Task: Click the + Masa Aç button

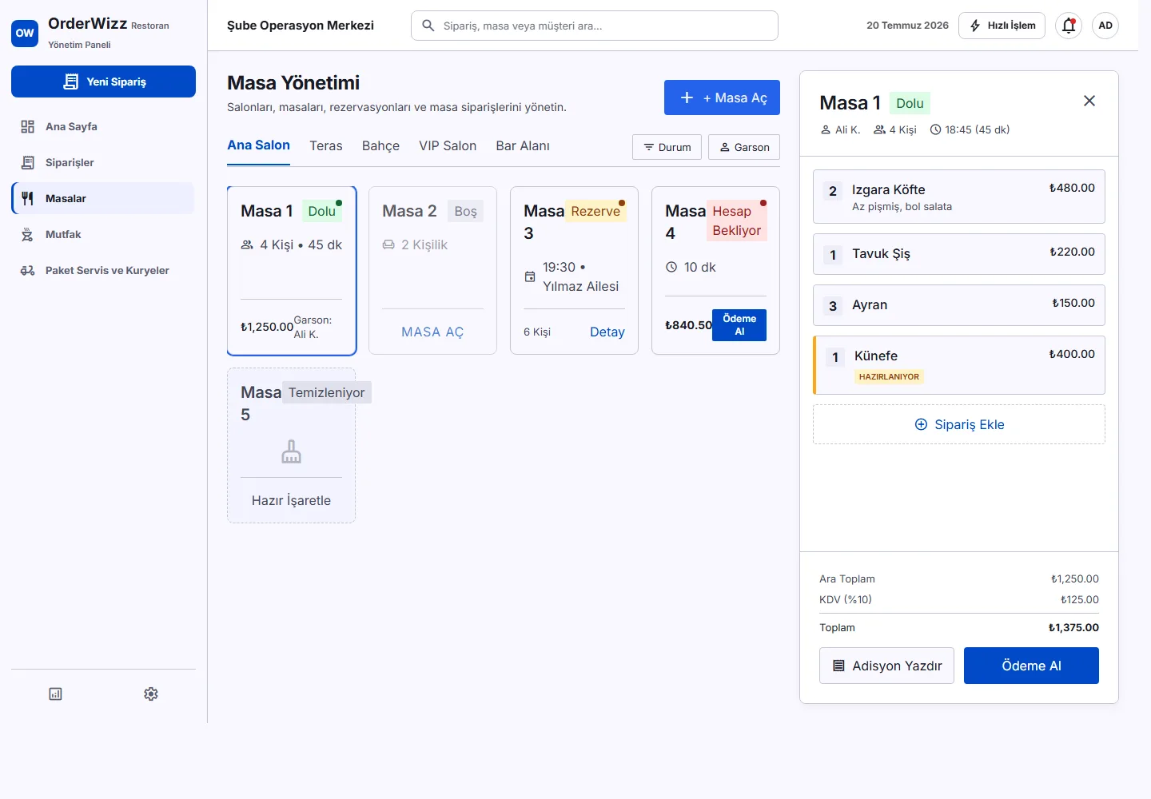Action: pos(722,97)
